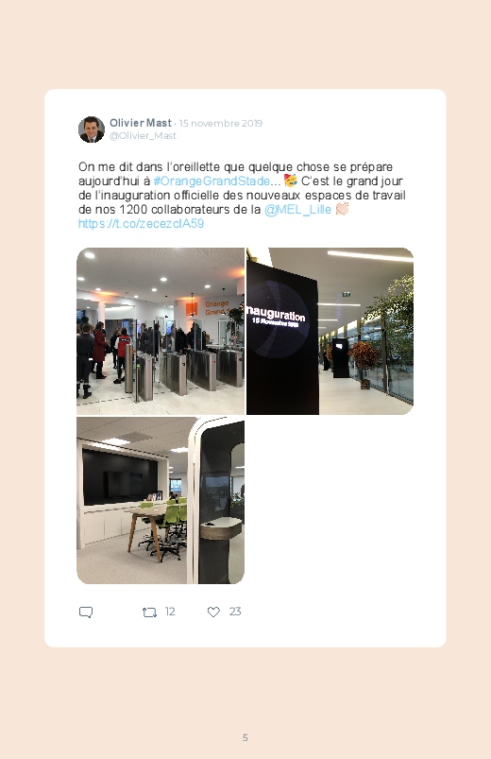Click the party face emoji
491x759 pixels.
(291, 181)
